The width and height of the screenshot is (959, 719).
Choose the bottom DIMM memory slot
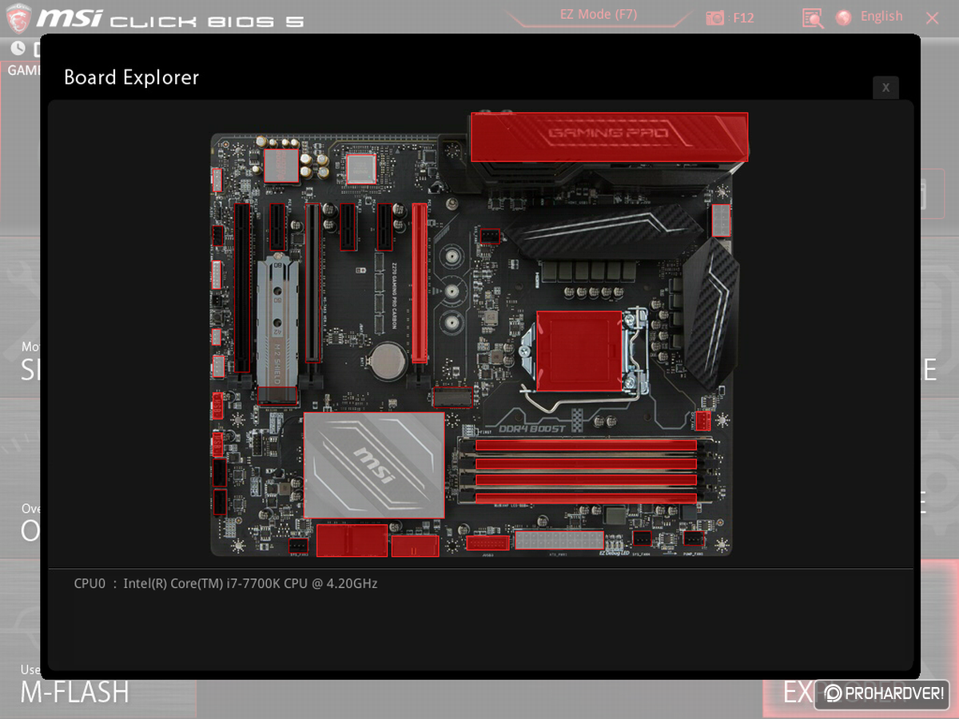pyautogui.click(x=586, y=499)
